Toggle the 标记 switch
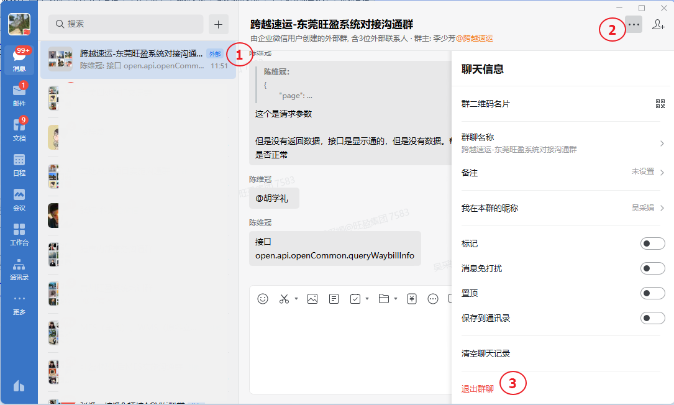This screenshot has width=674, height=405. 652,243
